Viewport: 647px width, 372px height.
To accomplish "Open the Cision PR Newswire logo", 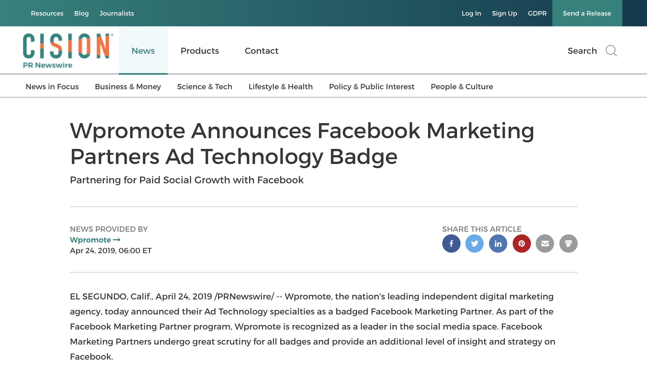I will [68, 51].
